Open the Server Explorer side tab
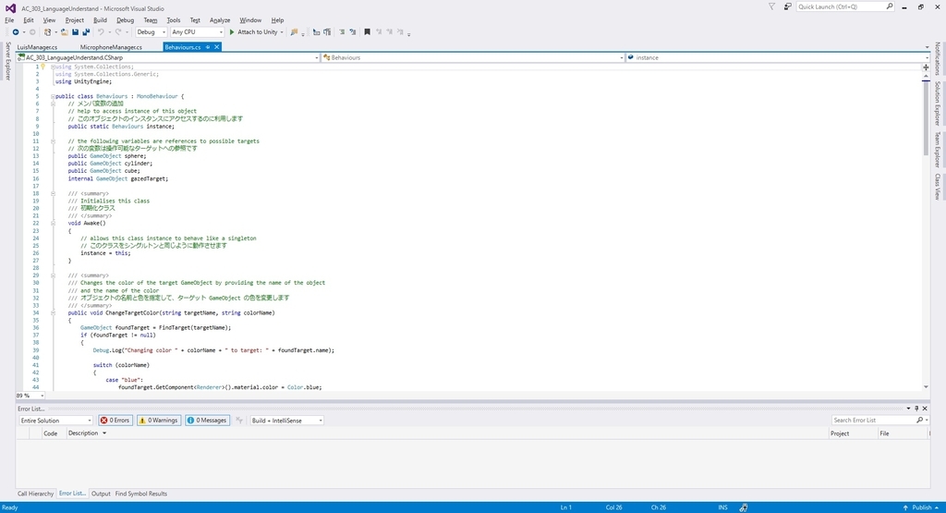 [7, 61]
